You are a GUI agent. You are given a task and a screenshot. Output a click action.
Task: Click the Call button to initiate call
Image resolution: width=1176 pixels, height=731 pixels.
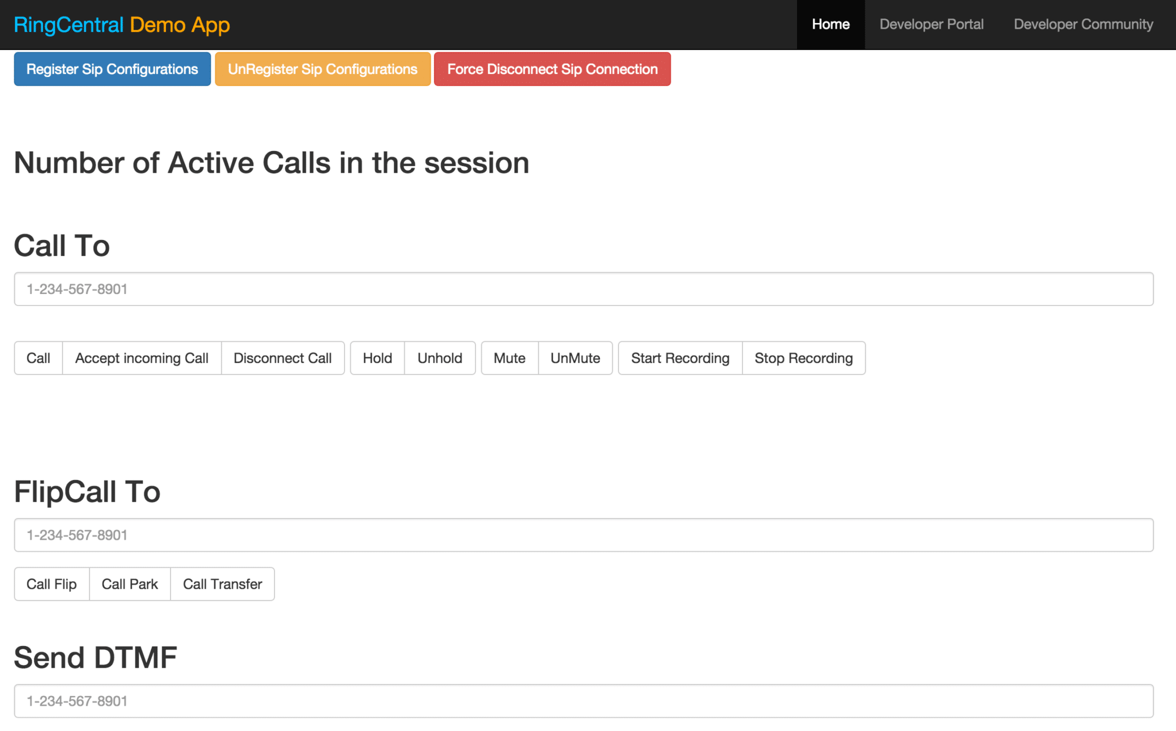click(38, 358)
